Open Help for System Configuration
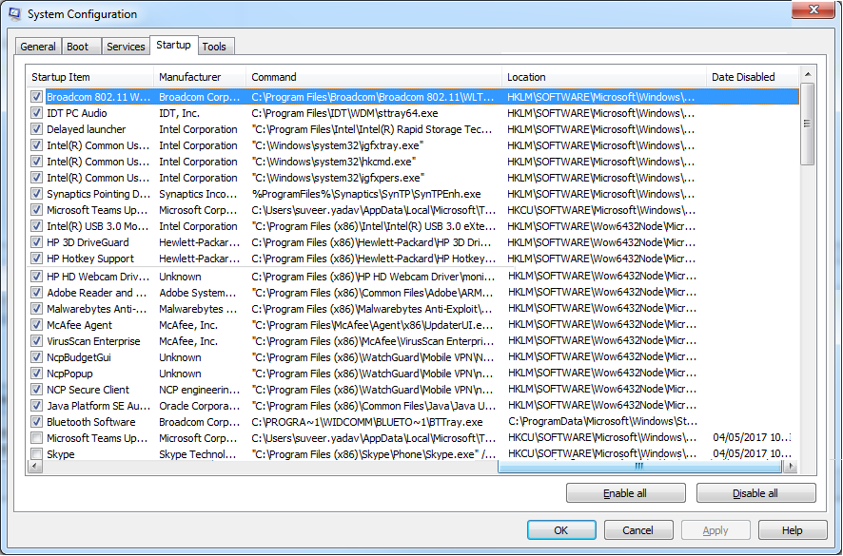This screenshot has height=556, width=843. [793, 530]
